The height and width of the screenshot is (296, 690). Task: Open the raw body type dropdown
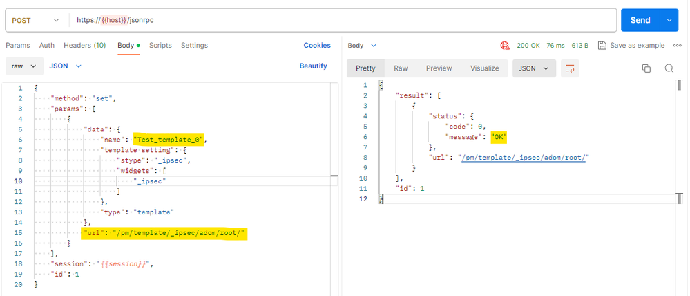point(23,66)
